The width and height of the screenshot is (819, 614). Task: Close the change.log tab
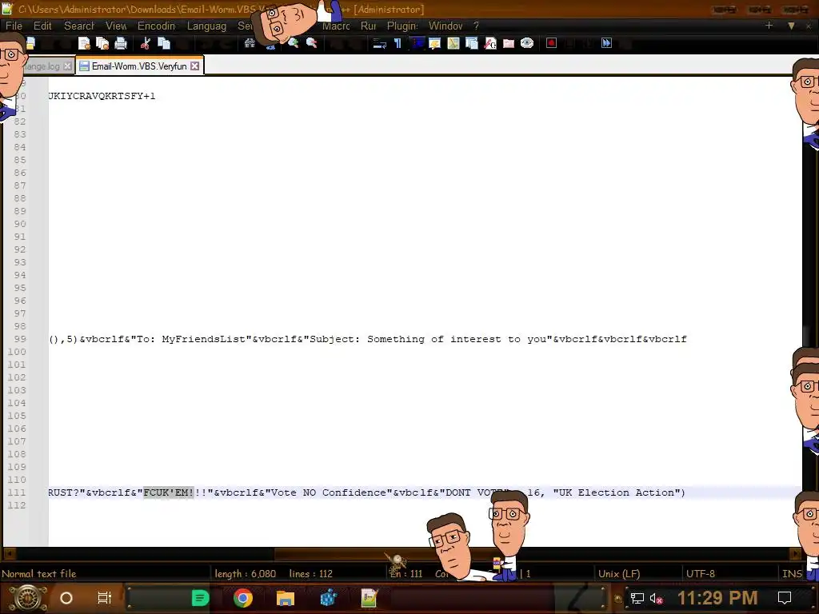(67, 66)
